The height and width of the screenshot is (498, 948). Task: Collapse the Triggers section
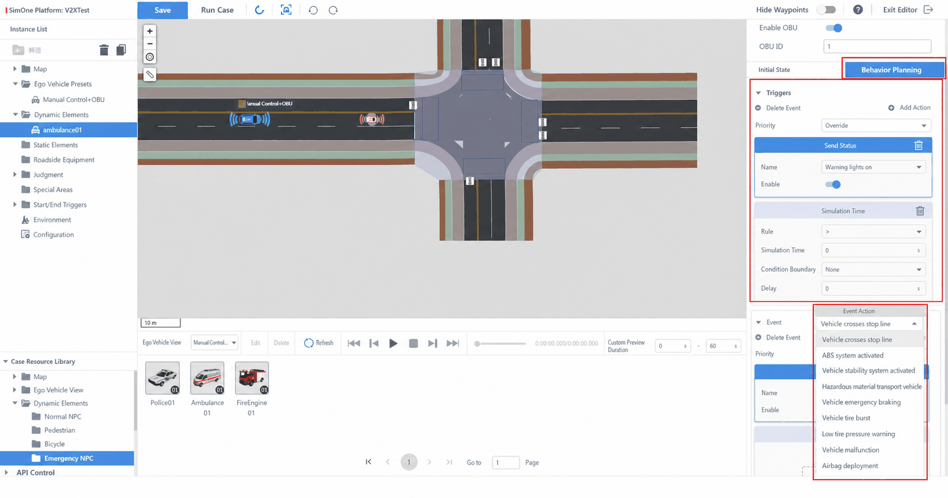pyautogui.click(x=758, y=93)
